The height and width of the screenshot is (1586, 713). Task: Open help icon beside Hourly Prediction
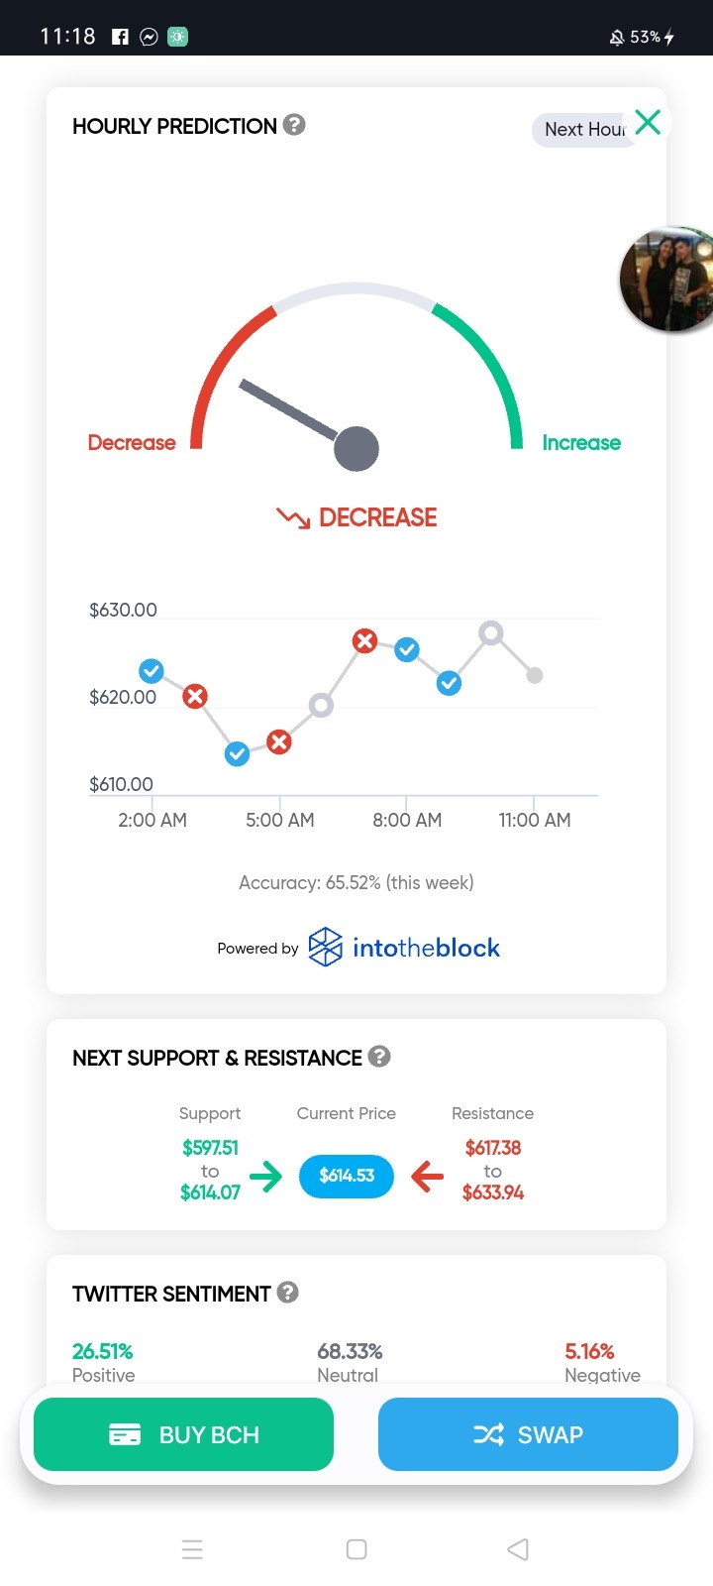pyautogui.click(x=294, y=125)
